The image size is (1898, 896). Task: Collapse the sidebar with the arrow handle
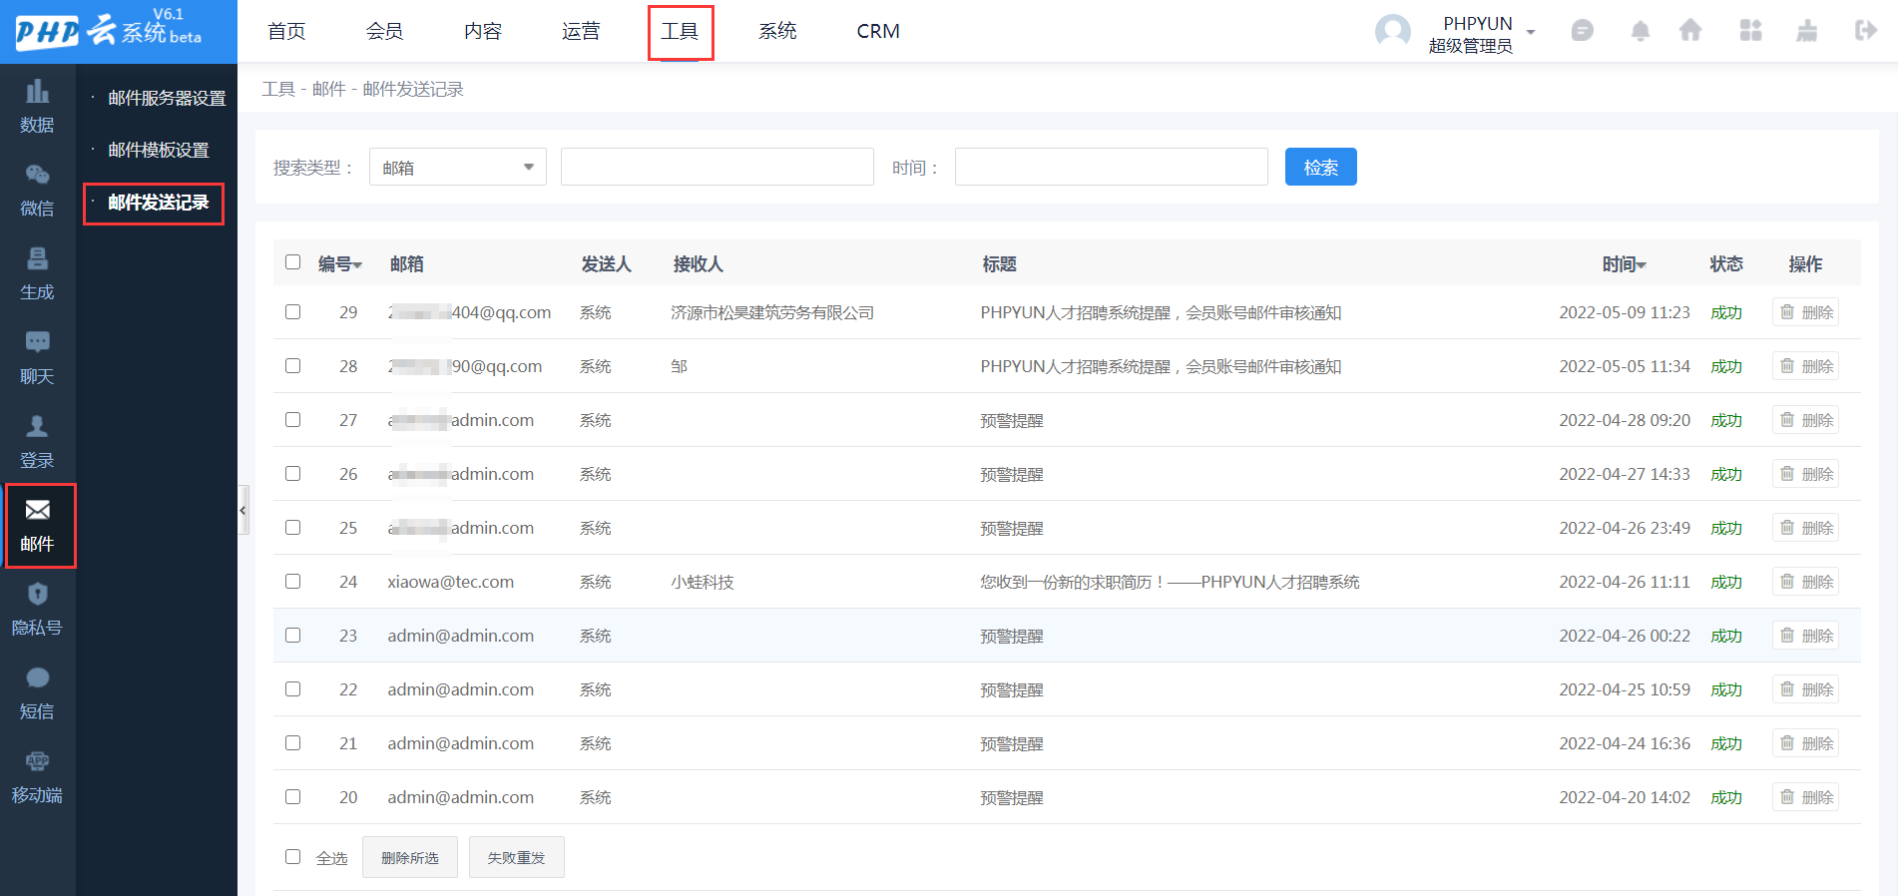click(242, 510)
